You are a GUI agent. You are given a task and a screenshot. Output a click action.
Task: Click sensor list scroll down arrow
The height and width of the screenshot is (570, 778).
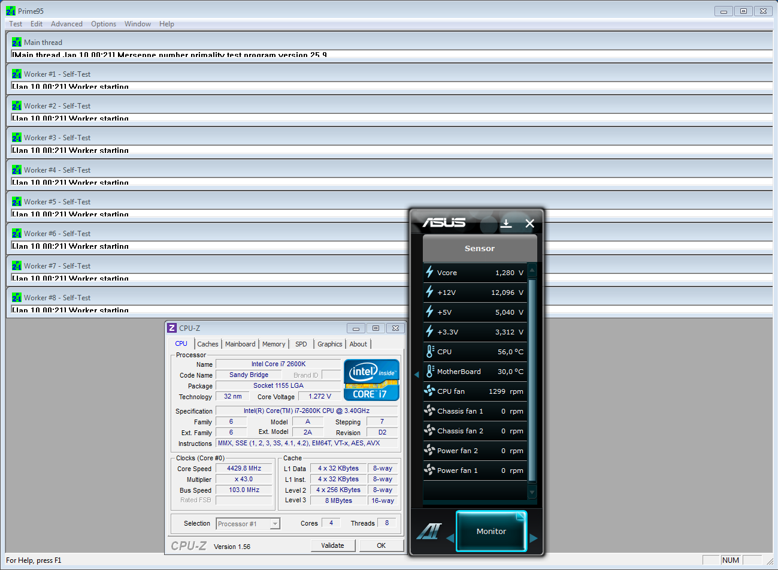coord(532,492)
